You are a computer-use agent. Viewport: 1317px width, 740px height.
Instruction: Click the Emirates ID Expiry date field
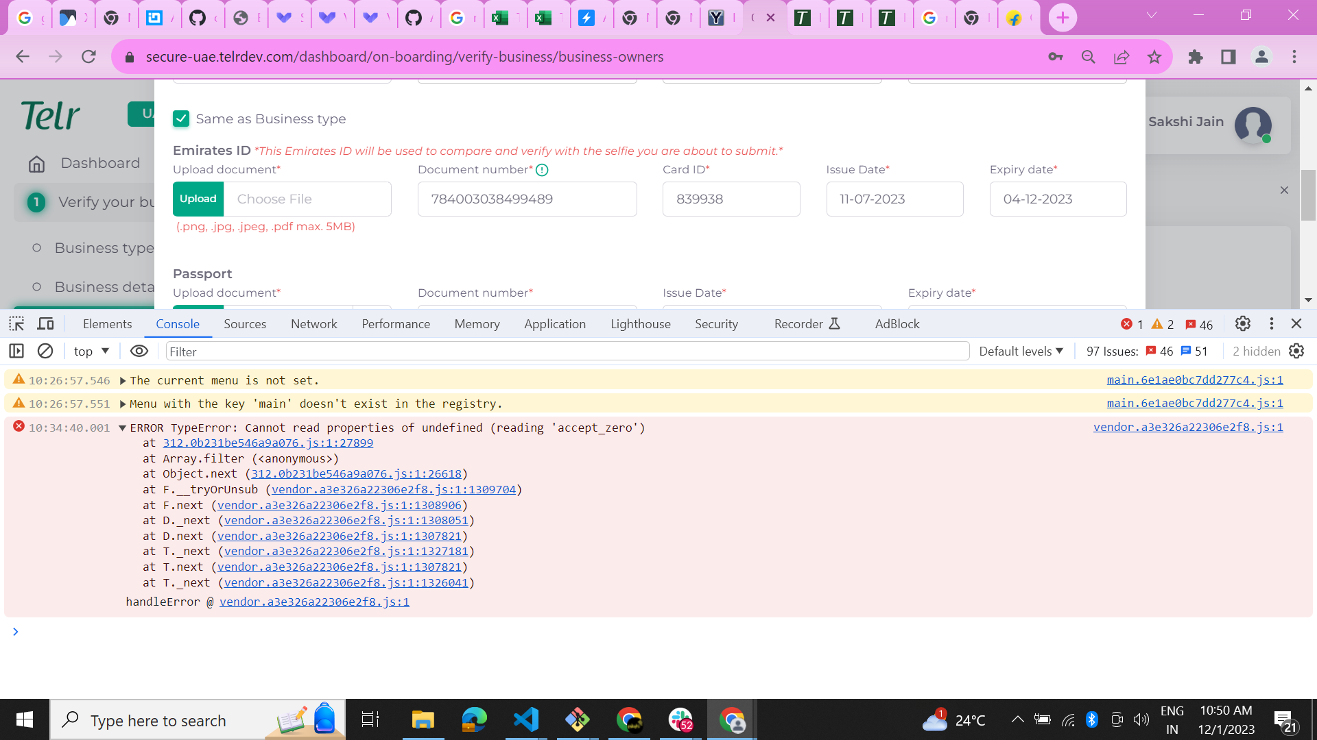pyautogui.click(x=1058, y=199)
